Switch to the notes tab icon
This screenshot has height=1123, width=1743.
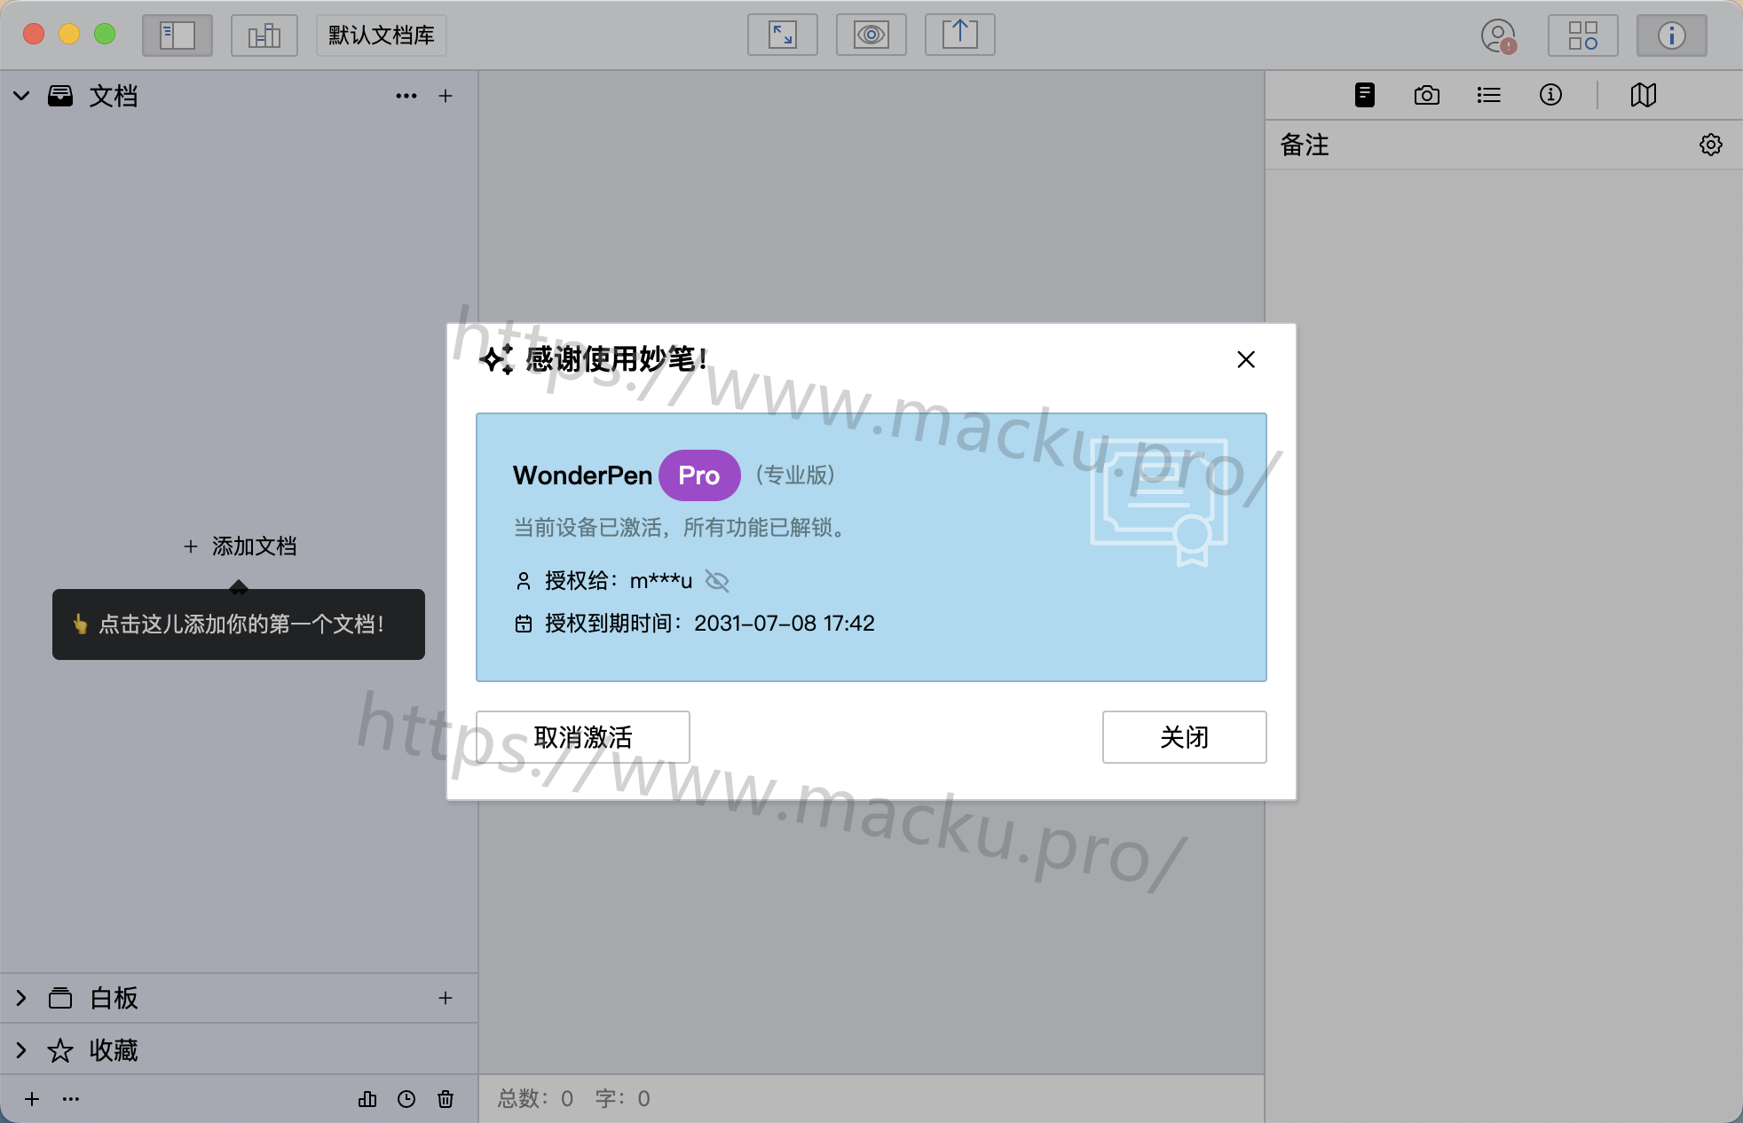[x=1365, y=95]
